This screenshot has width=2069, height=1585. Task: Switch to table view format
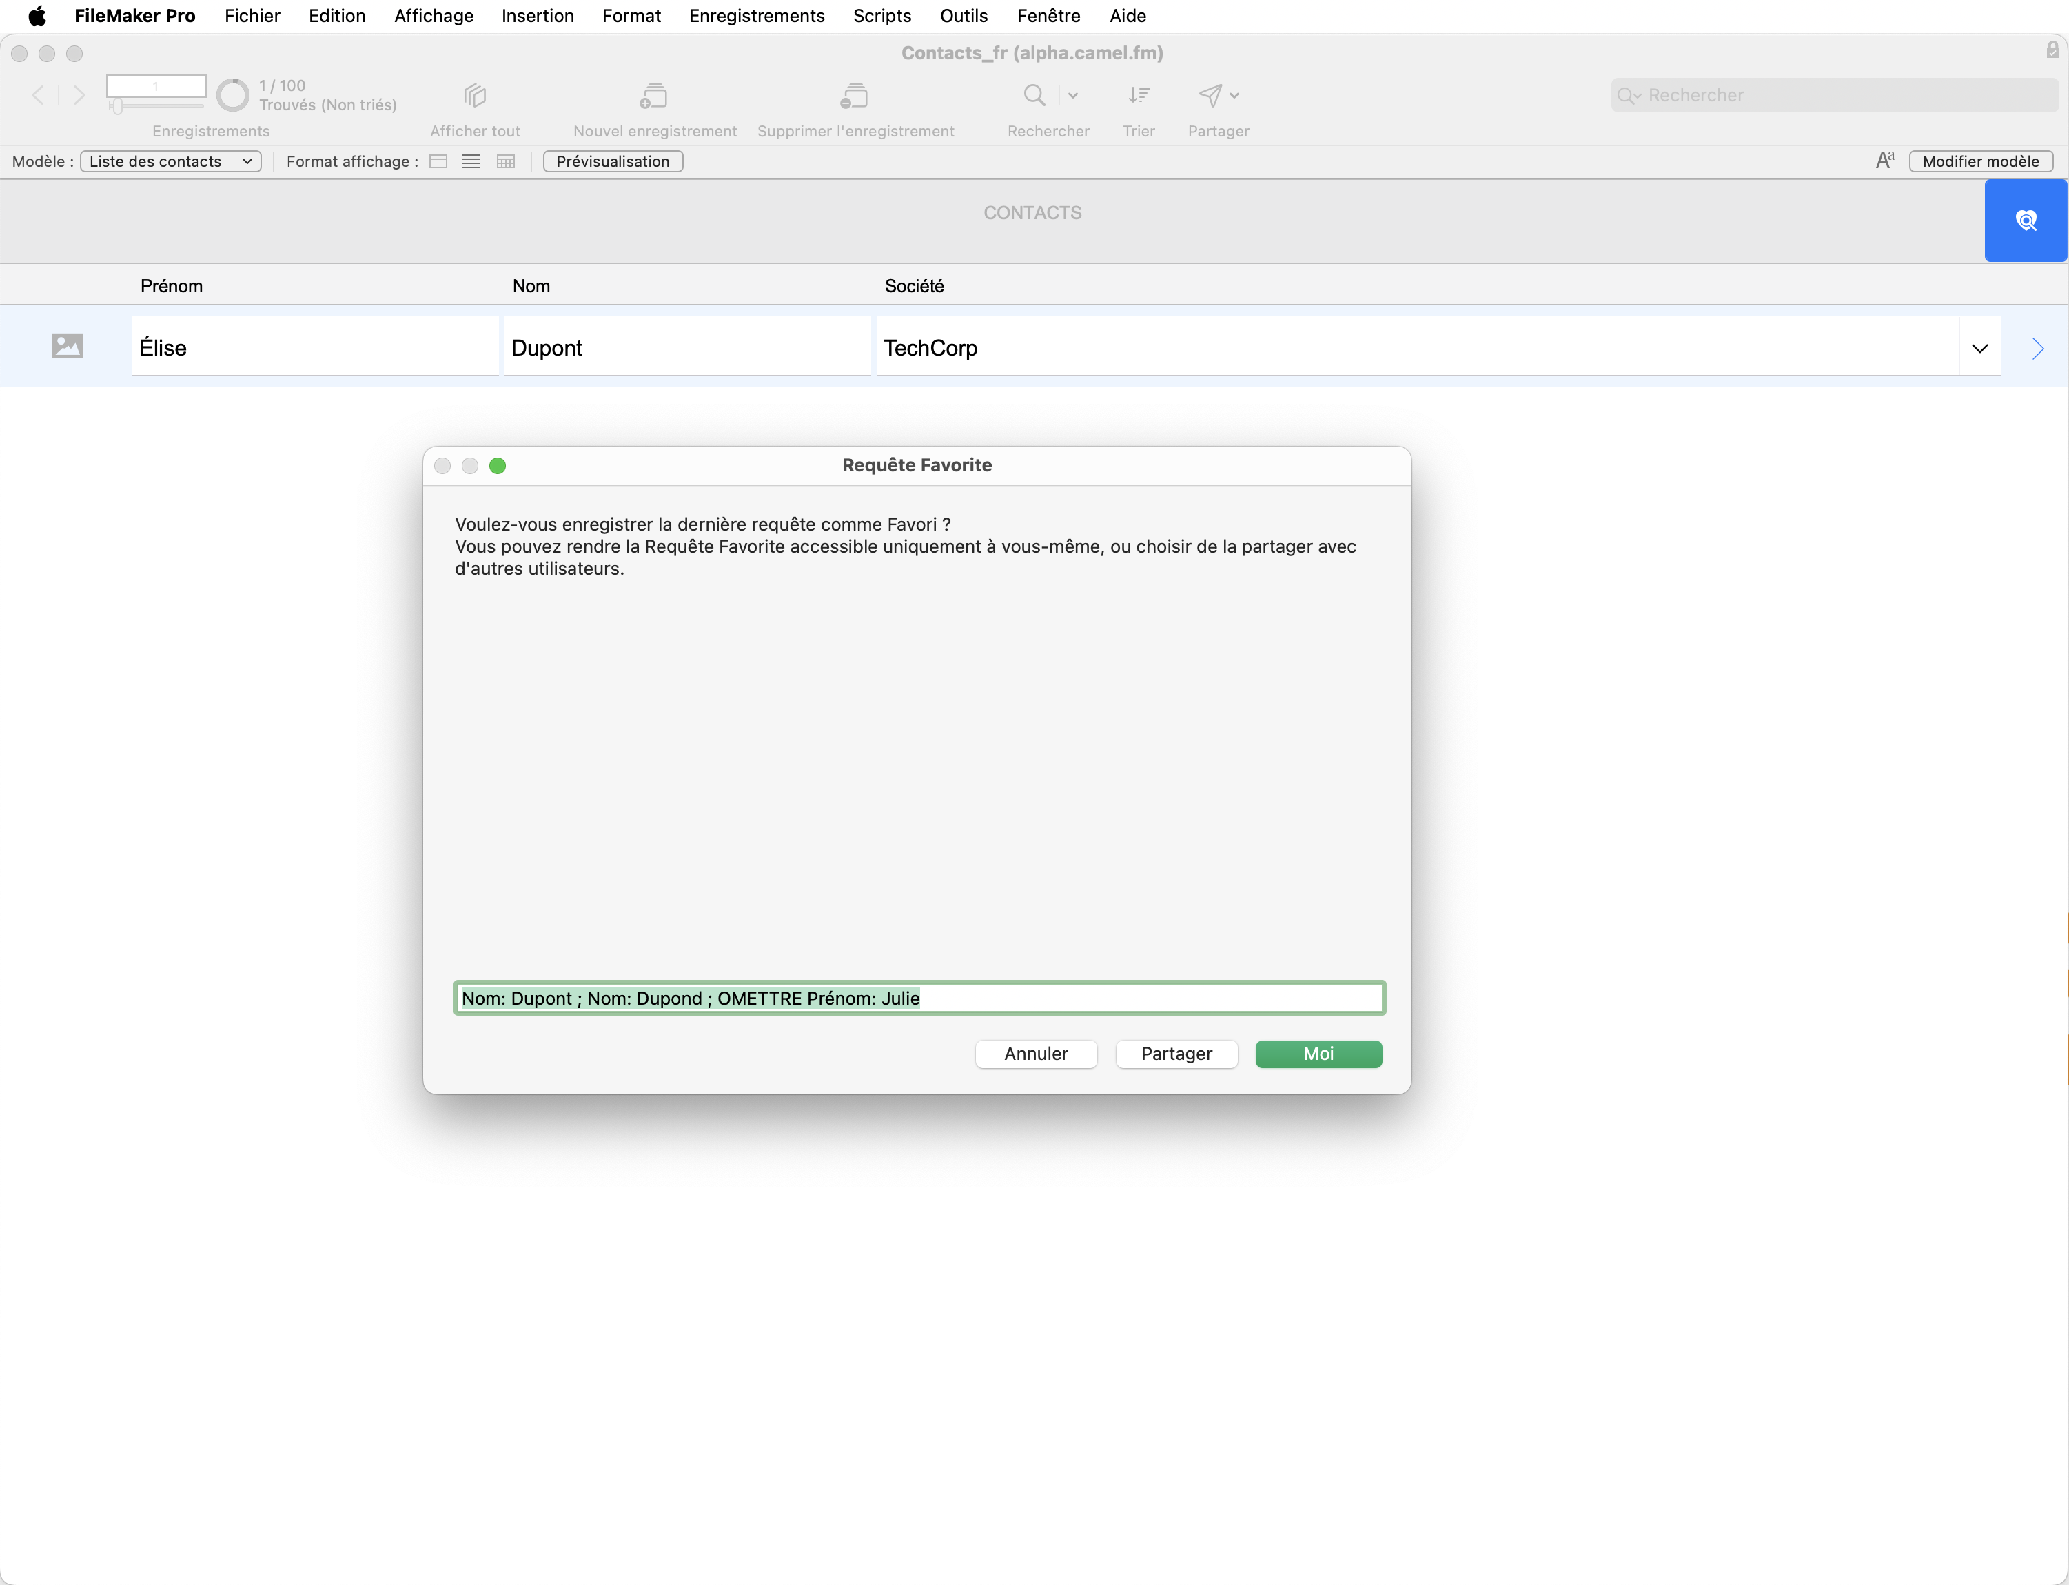(506, 161)
